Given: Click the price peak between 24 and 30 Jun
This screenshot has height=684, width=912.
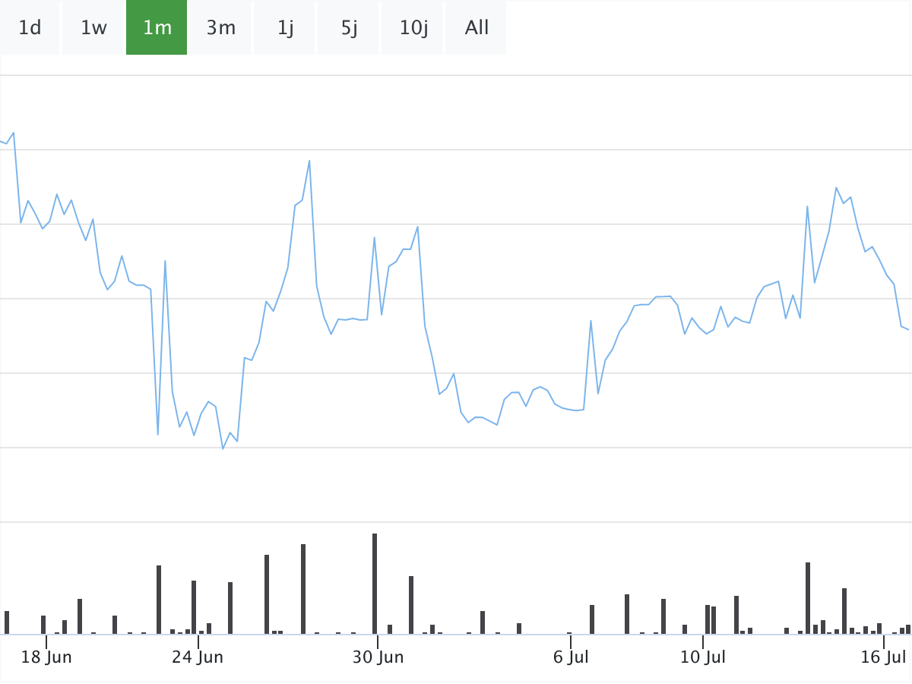Looking at the screenshot, I should (x=309, y=160).
